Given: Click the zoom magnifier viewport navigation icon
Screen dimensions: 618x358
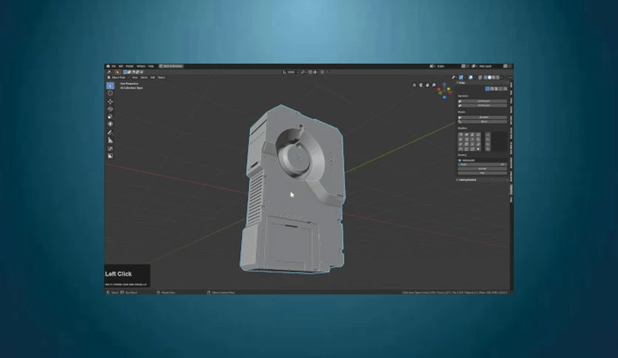Looking at the screenshot, I should coord(434,85).
